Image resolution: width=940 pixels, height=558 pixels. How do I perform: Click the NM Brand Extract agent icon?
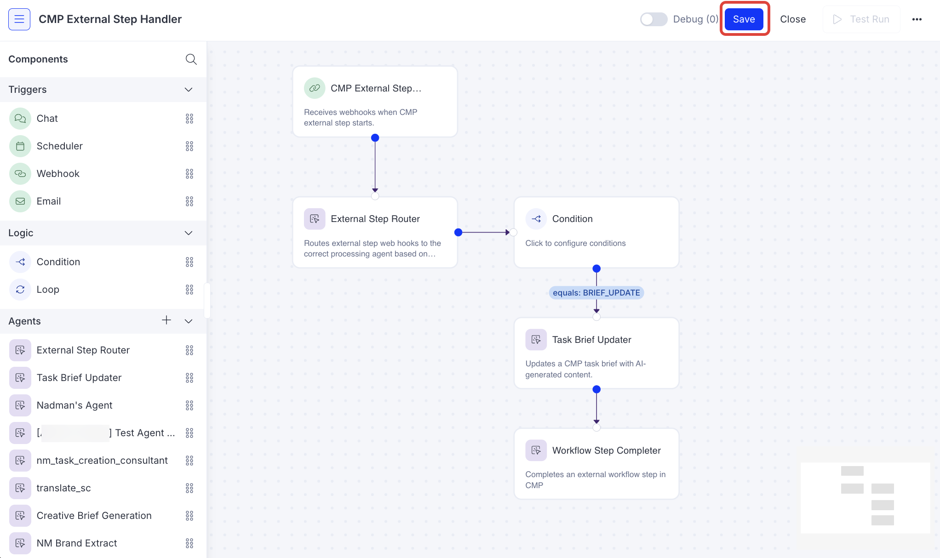pos(20,543)
